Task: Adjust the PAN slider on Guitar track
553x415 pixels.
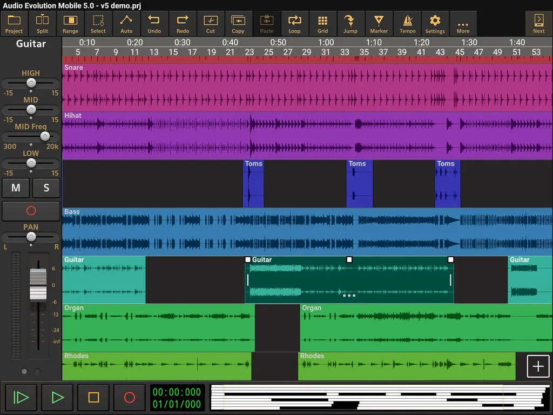Action: point(31,236)
